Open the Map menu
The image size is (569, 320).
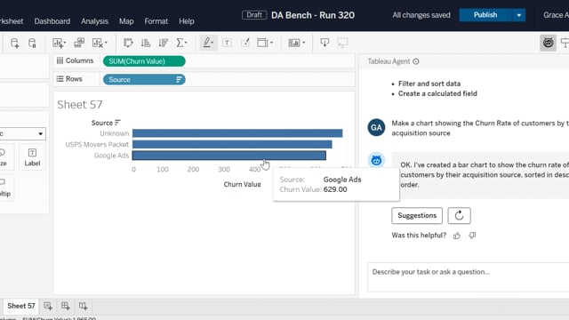coord(126,21)
